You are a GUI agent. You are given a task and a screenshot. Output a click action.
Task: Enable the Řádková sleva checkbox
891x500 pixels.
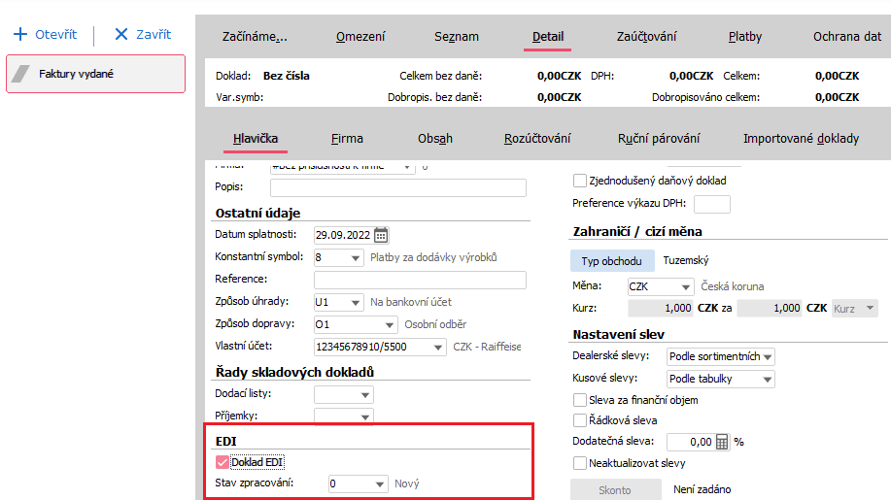580,420
